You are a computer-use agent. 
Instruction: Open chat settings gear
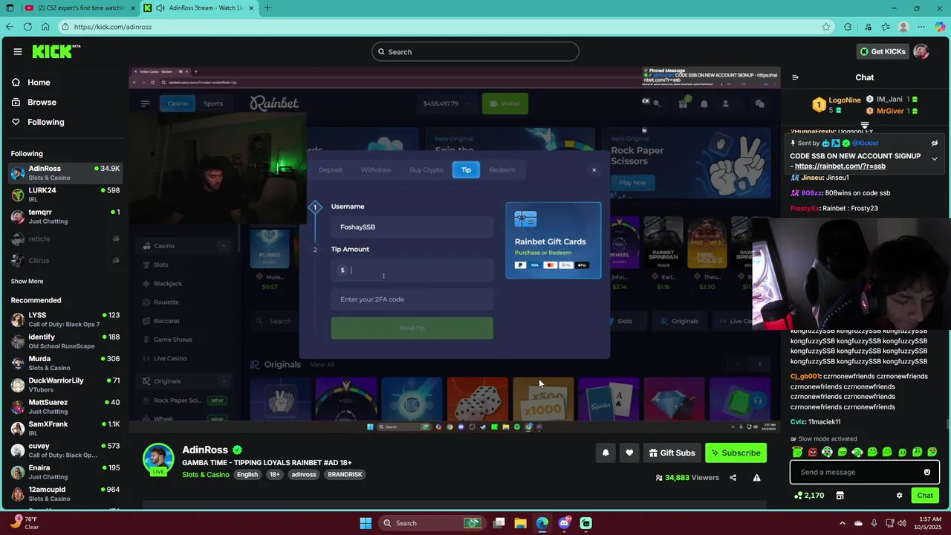pos(899,496)
